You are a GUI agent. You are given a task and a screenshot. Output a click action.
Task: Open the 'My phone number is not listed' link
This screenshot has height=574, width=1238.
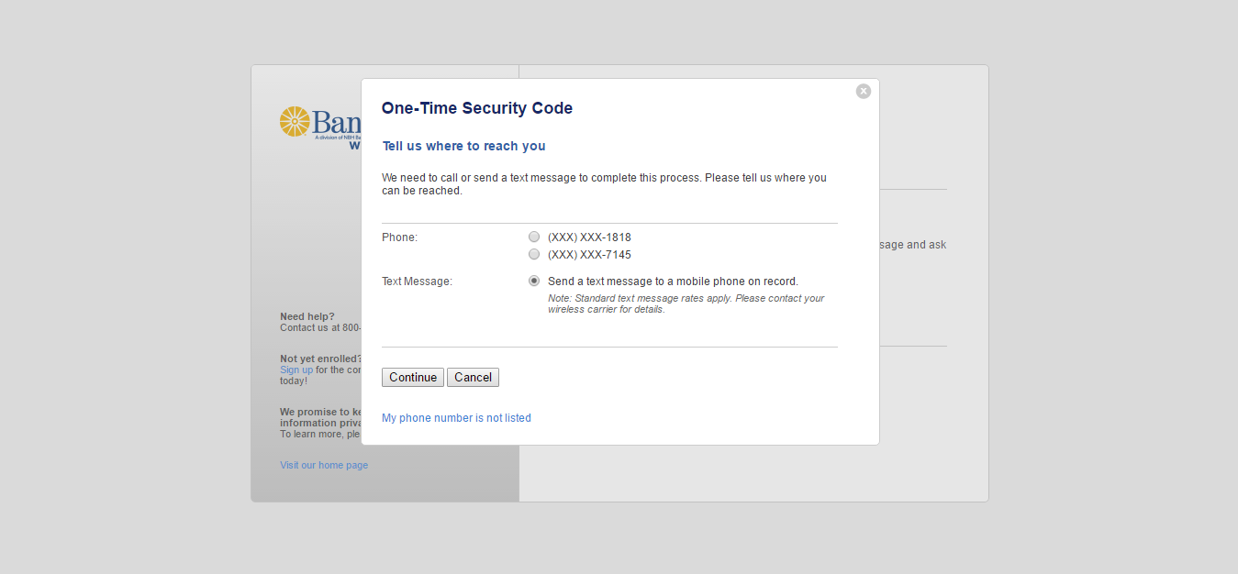(456, 418)
